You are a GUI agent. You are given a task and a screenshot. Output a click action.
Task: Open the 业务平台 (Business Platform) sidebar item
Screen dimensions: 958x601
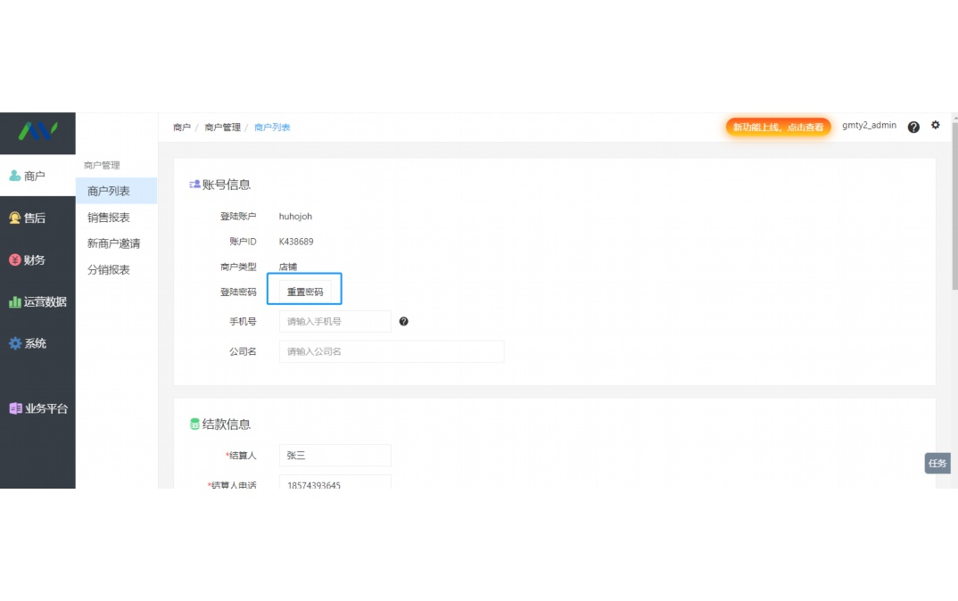37,408
